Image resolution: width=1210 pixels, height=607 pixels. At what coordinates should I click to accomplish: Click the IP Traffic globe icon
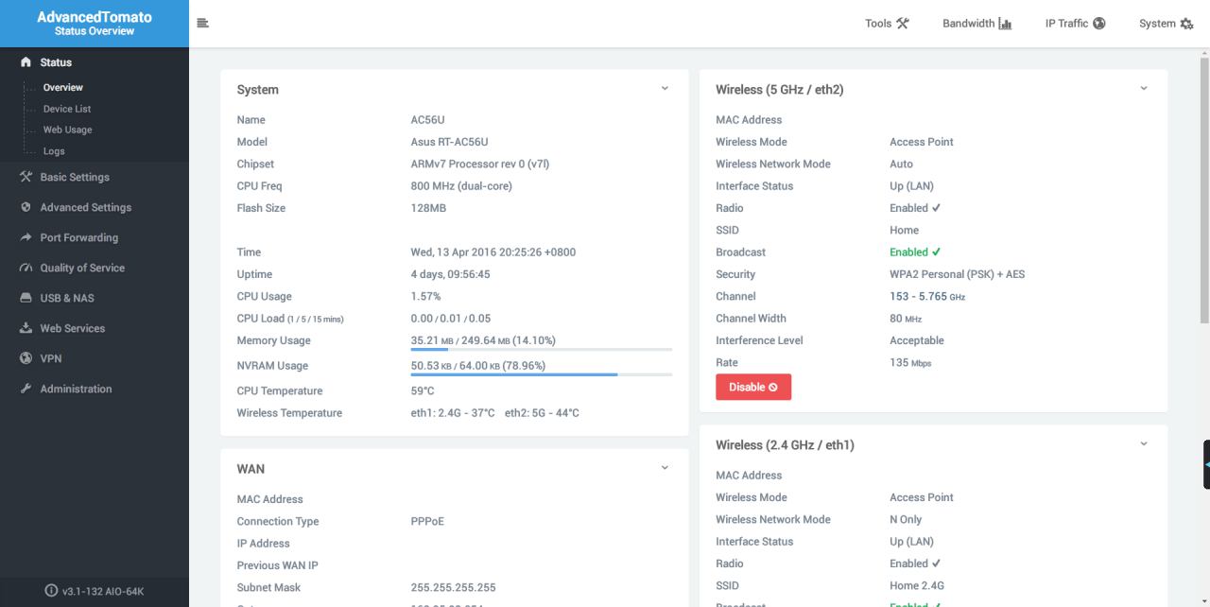click(x=1098, y=24)
